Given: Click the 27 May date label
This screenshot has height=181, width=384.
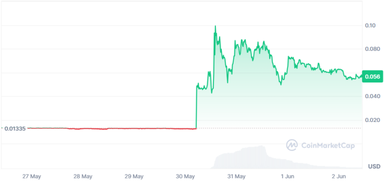Looking at the screenshot, I should coord(31,176).
